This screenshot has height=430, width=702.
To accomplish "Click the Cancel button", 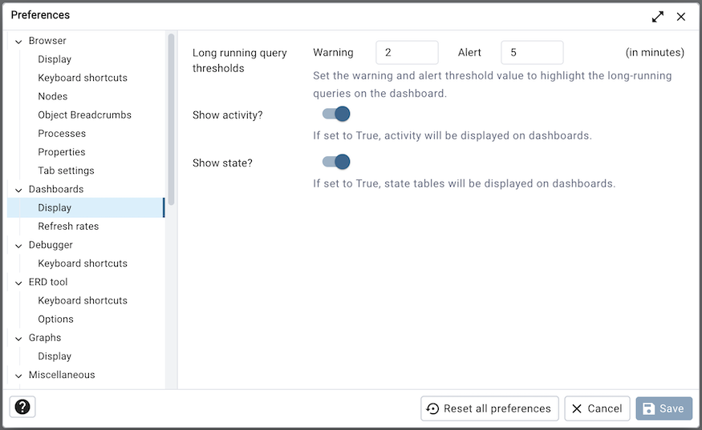I will click(x=597, y=408).
